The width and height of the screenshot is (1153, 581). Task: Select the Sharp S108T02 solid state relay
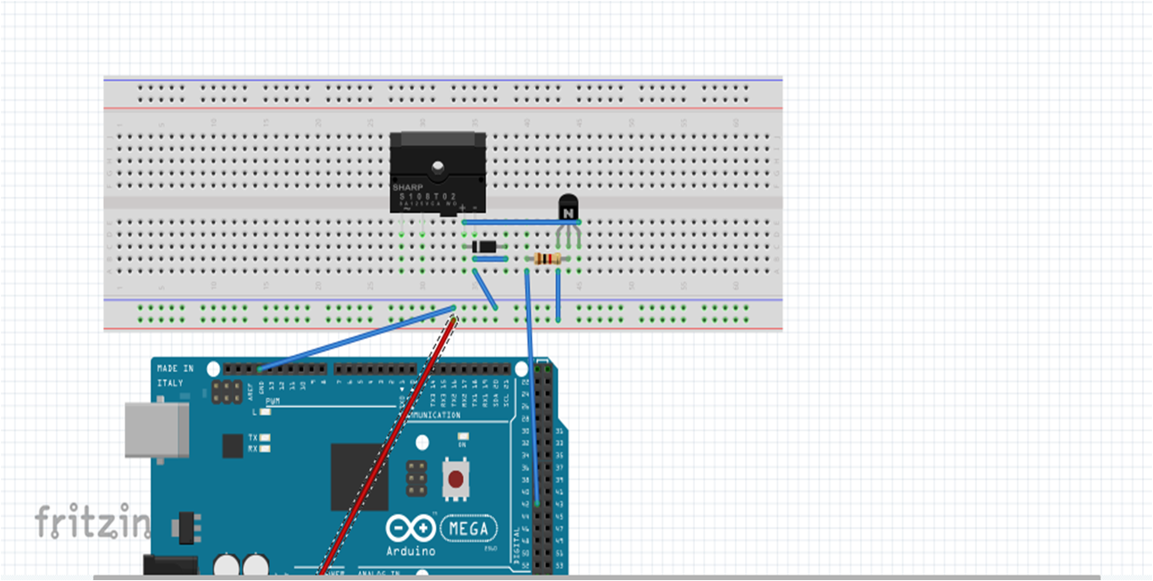tap(436, 173)
